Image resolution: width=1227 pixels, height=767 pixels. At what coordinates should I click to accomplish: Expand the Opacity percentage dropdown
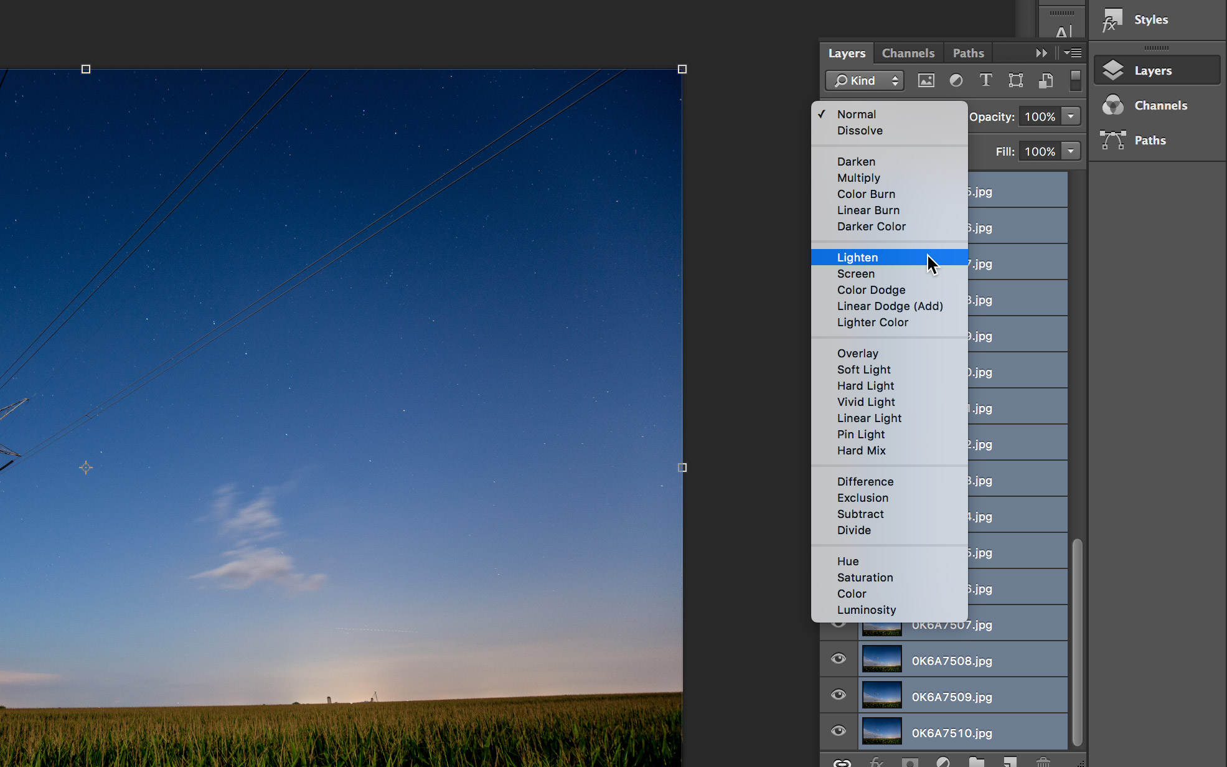pyautogui.click(x=1071, y=116)
